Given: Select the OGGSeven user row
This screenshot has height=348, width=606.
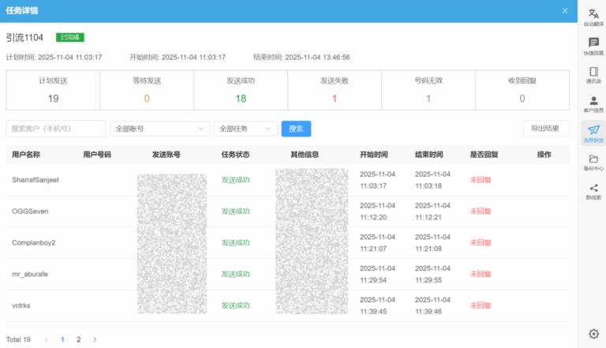Looking at the screenshot, I should tap(287, 211).
